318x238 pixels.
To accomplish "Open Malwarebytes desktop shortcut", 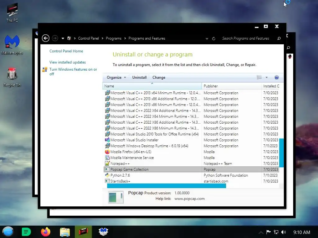I will tap(12, 45).
